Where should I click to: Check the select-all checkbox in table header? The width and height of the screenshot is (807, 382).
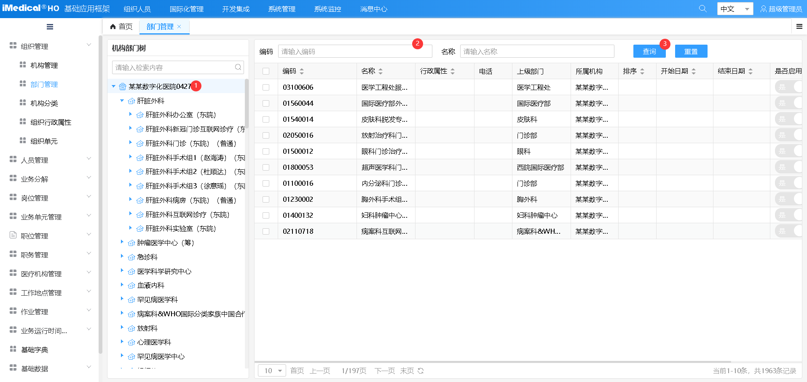[266, 71]
